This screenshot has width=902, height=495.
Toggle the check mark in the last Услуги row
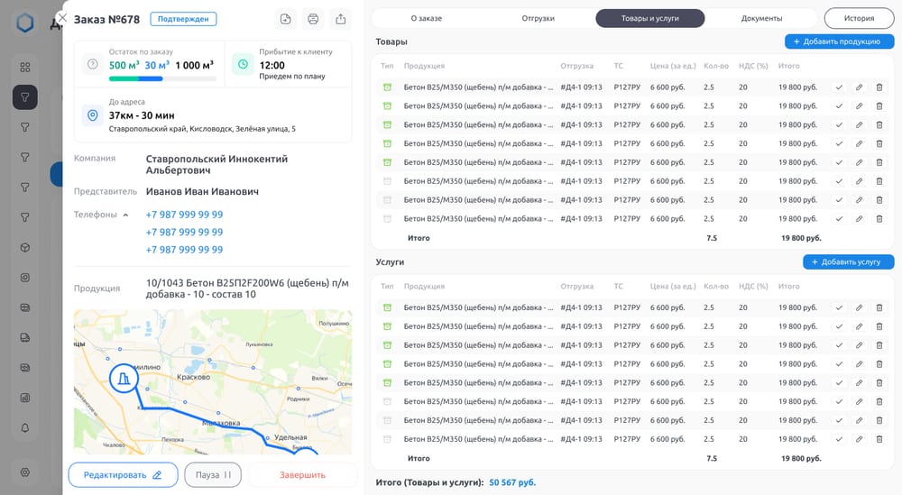pyautogui.click(x=839, y=439)
